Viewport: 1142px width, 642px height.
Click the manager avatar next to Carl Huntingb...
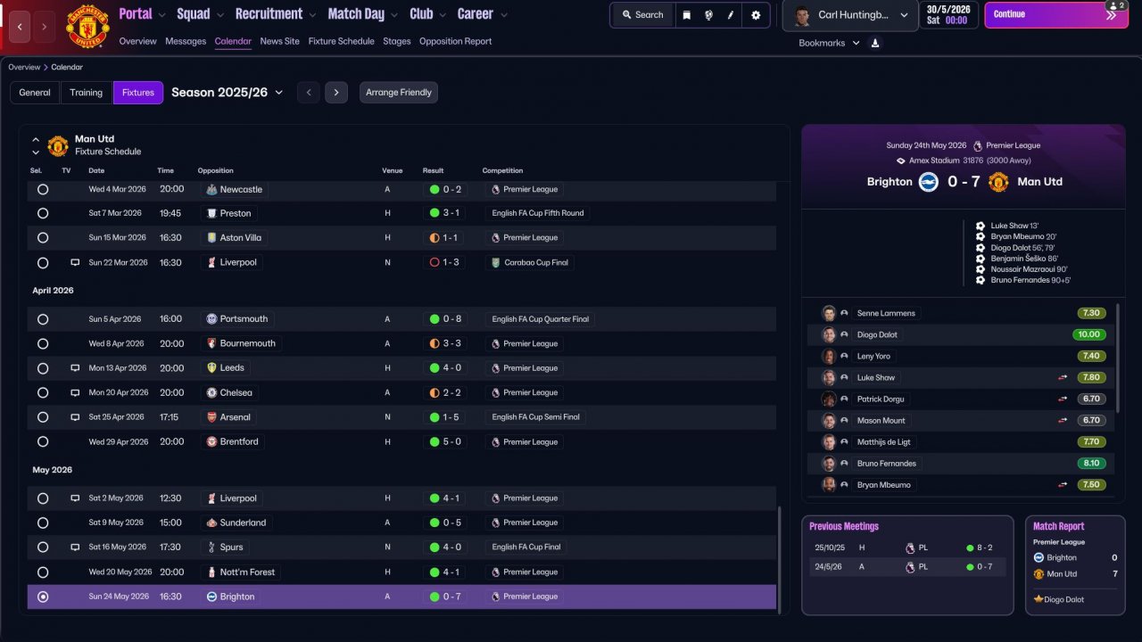[x=801, y=15]
